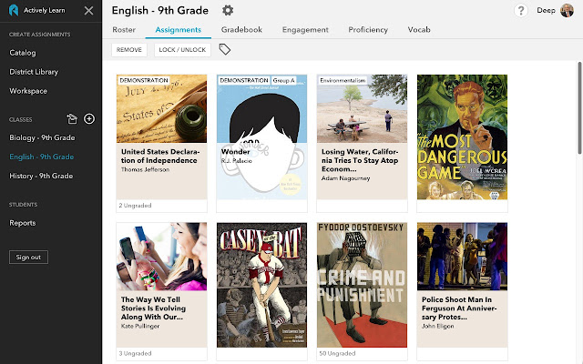Click the tag label icon in toolbar
Image resolution: width=583 pixels, height=364 pixels.
(x=225, y=49)
